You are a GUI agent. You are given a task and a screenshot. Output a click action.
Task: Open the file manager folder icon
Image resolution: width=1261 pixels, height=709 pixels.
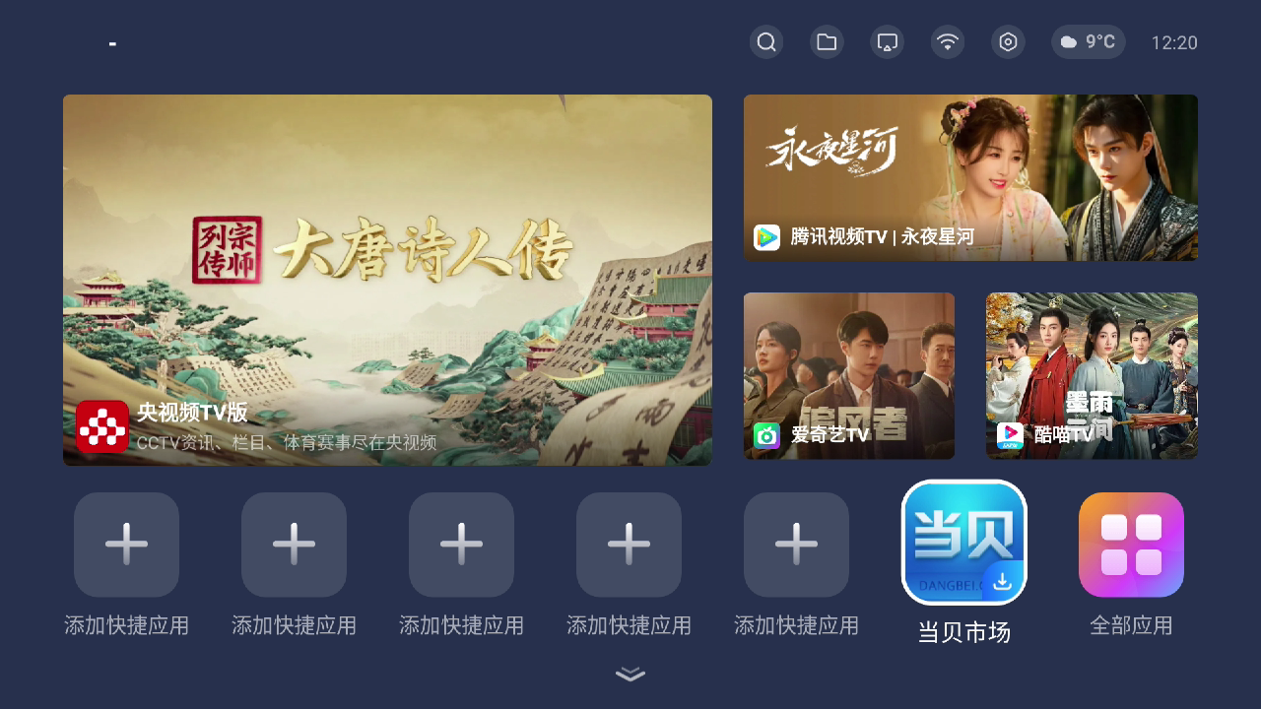click(827, 42)
